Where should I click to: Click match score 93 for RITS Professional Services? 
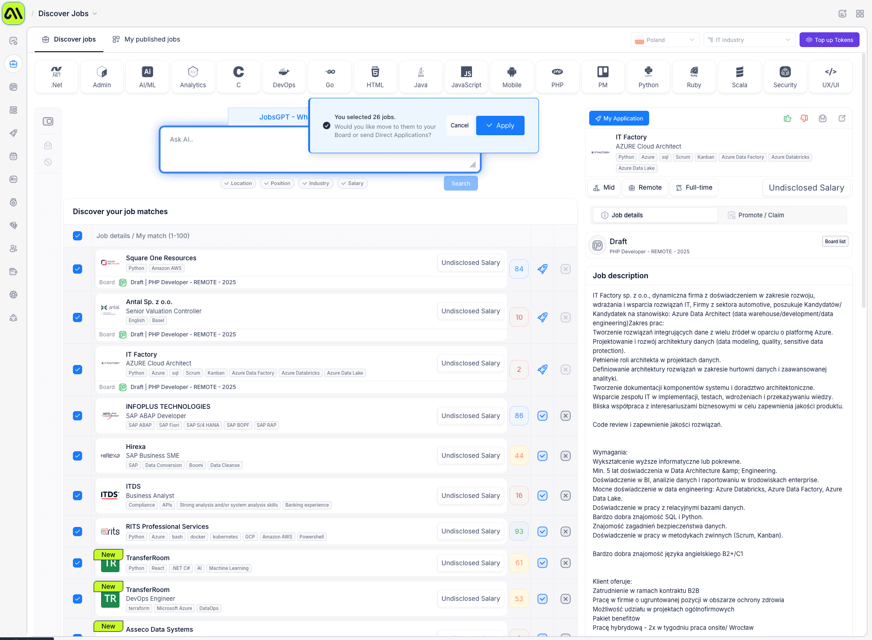[x=519, y=532]
